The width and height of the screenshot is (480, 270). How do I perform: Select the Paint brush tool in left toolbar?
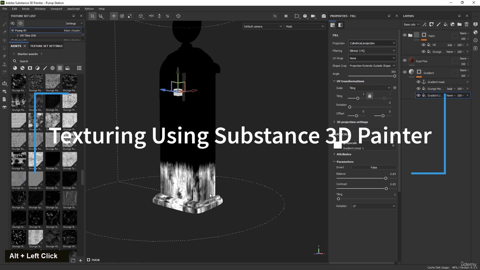(x=4, y=24)
